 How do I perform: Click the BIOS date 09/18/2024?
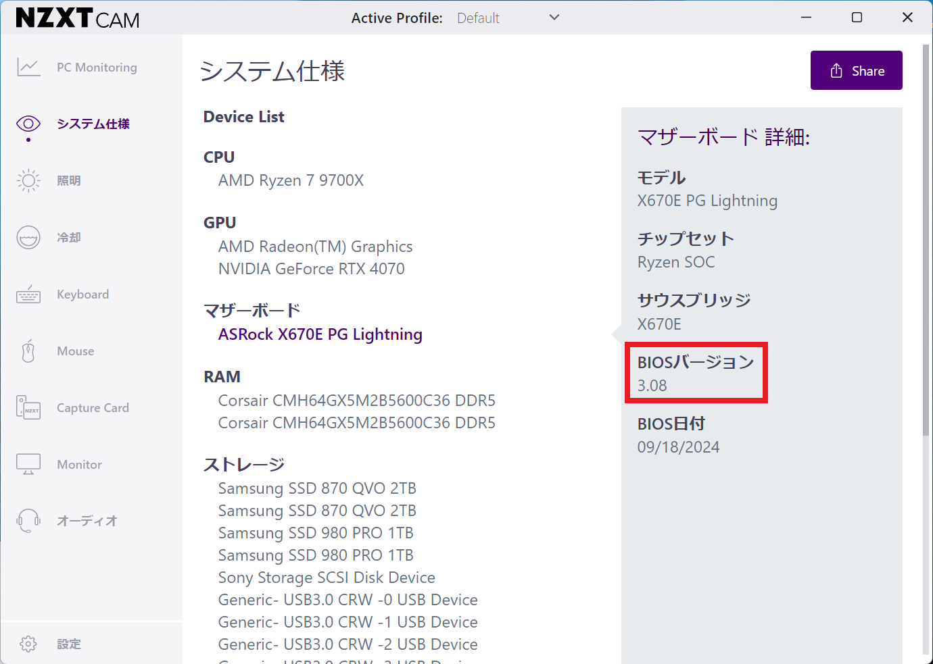[x=678, y=447]
